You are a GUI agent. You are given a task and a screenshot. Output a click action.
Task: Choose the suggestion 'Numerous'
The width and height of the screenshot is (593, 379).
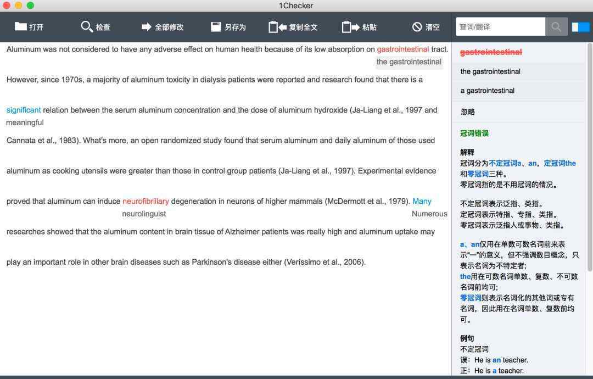pos(429,214)
